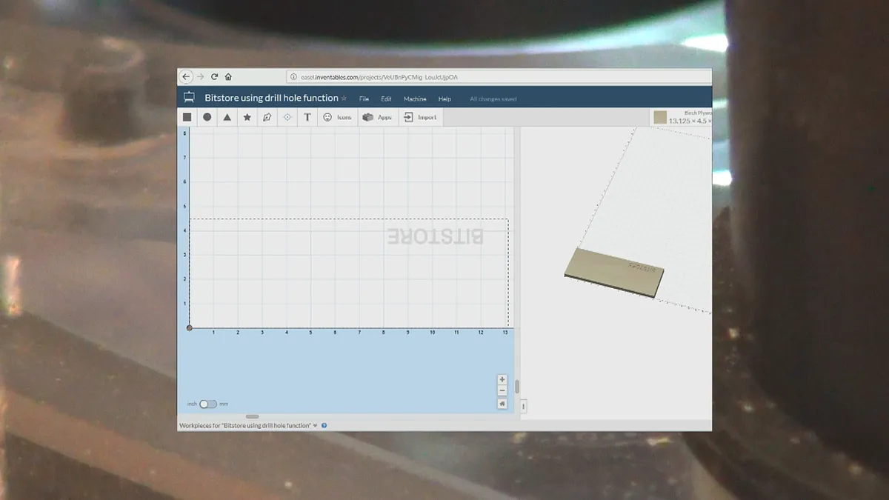Select the Star shape tool
889x500 pixels.
[x=247, y=117]
